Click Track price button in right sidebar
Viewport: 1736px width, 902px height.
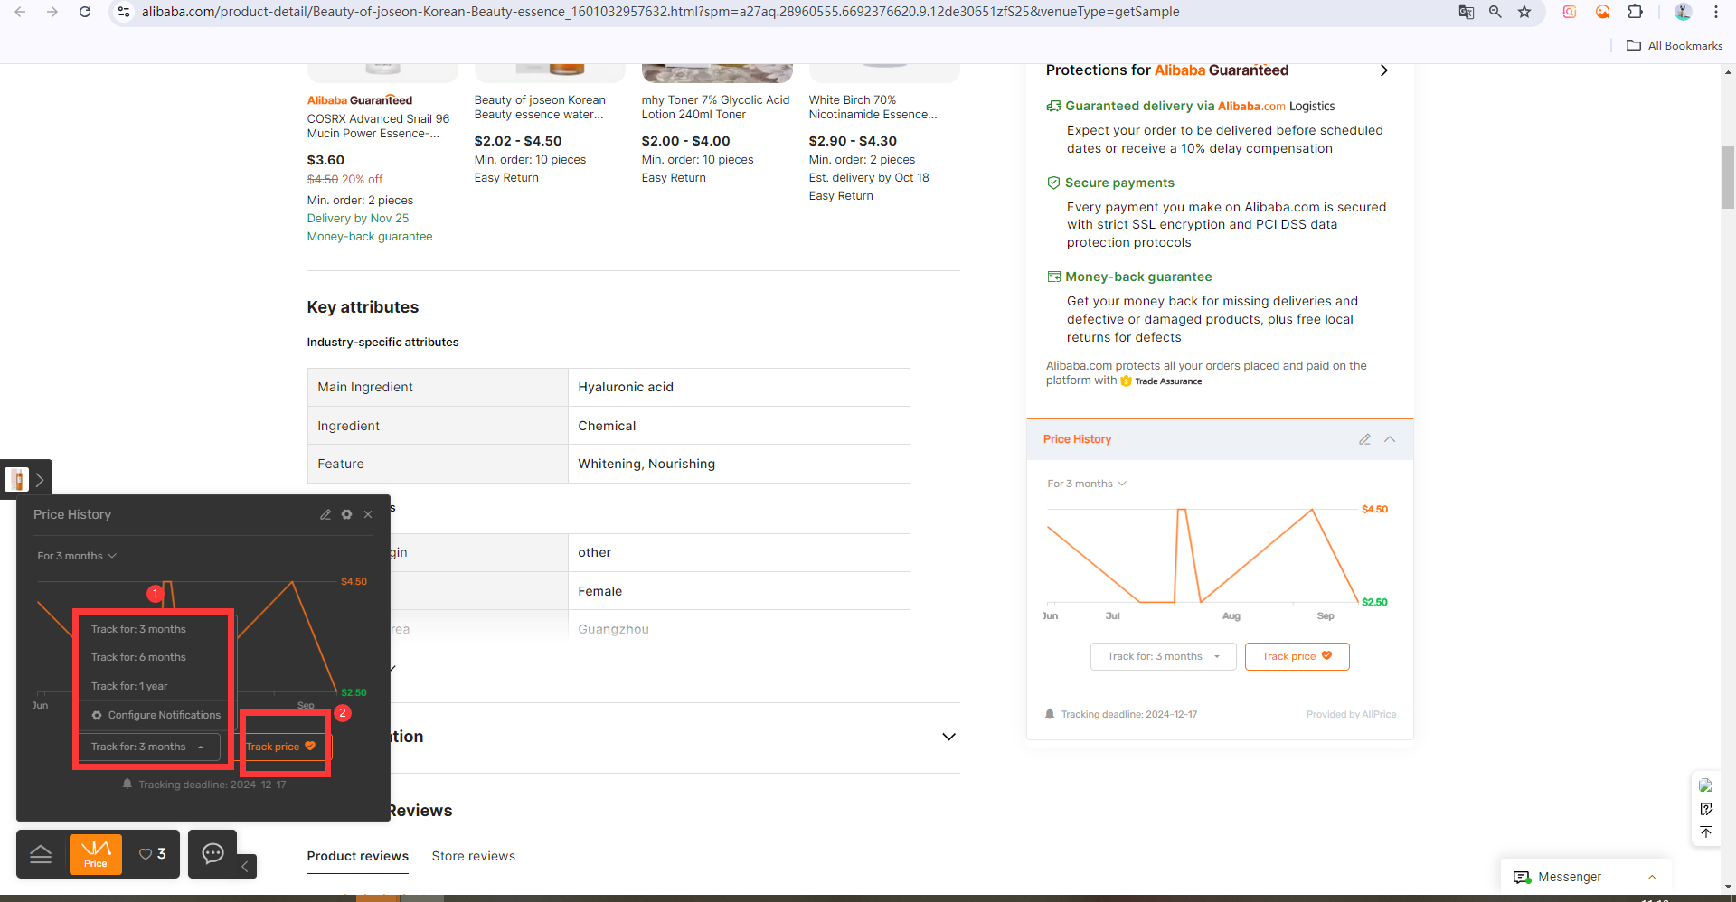1297,656
